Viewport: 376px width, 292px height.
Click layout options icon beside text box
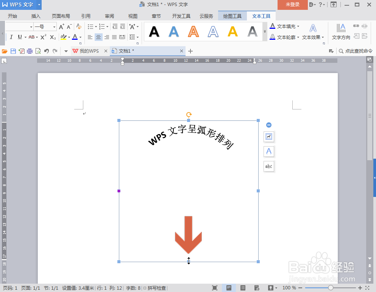point(269,137)
